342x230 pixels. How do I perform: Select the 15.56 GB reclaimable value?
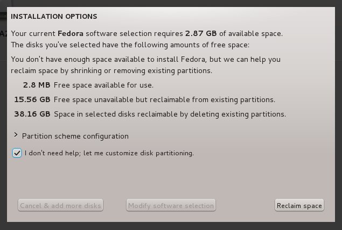32,99
